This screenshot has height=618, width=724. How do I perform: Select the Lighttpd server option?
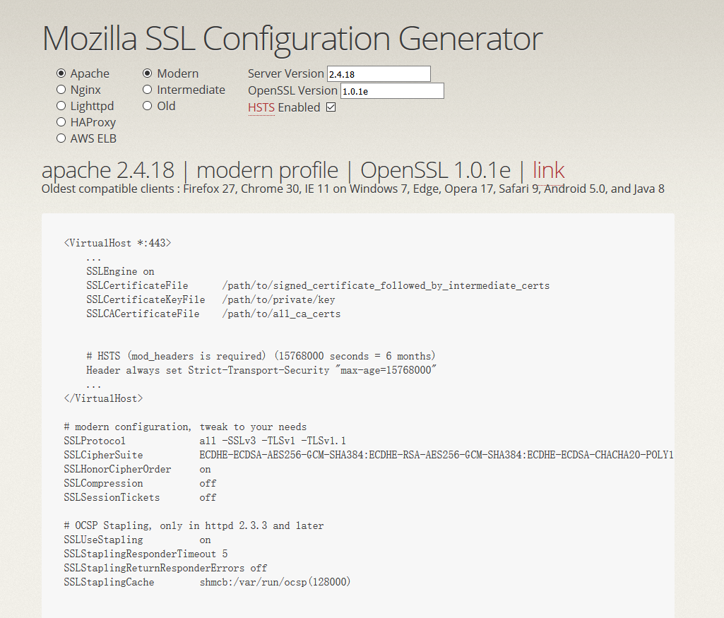point(61,106)
